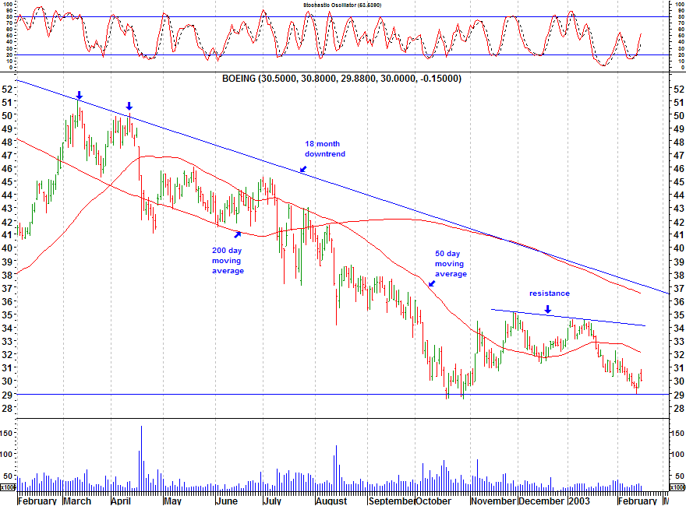Click the 2003 label on the time axis

tap(578, 501)
